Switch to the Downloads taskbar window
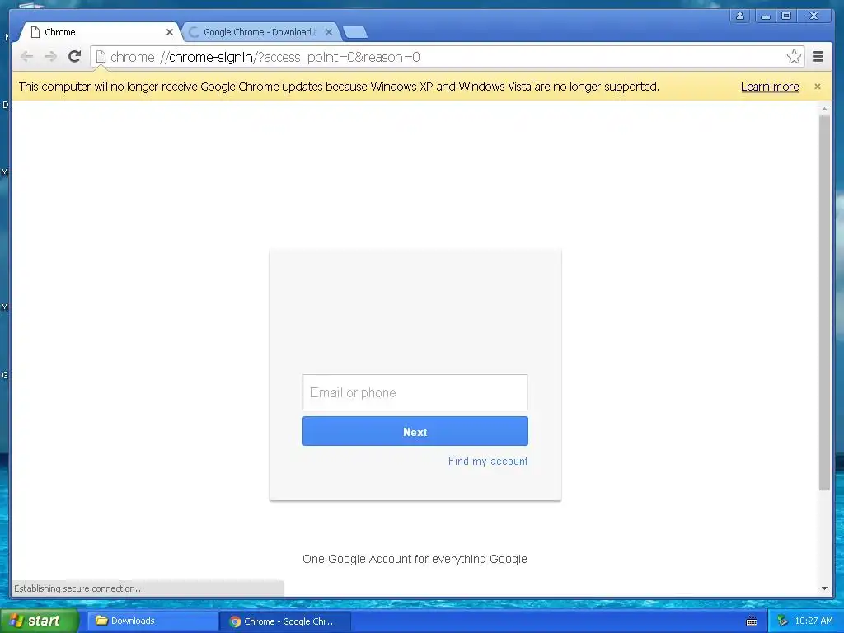This screenshot has height=633, width=844. 151,621
